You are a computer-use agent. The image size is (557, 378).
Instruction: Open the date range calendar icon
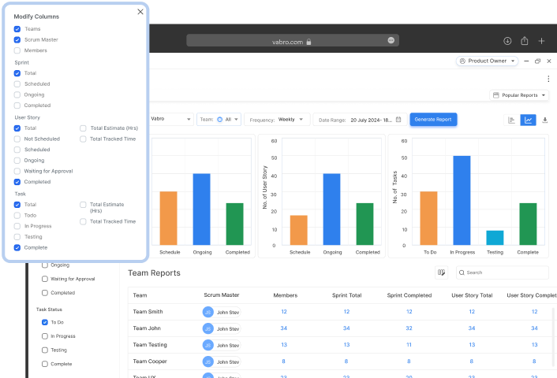pyautogui.click(x=399, y=120)
